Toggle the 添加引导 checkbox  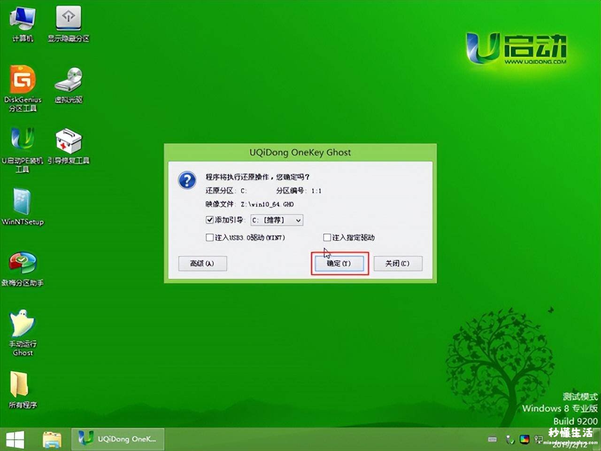click(209, 219)
